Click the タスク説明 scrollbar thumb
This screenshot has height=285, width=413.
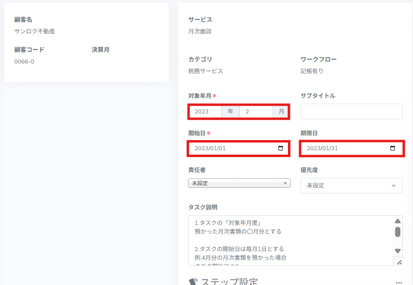[397, 232]
